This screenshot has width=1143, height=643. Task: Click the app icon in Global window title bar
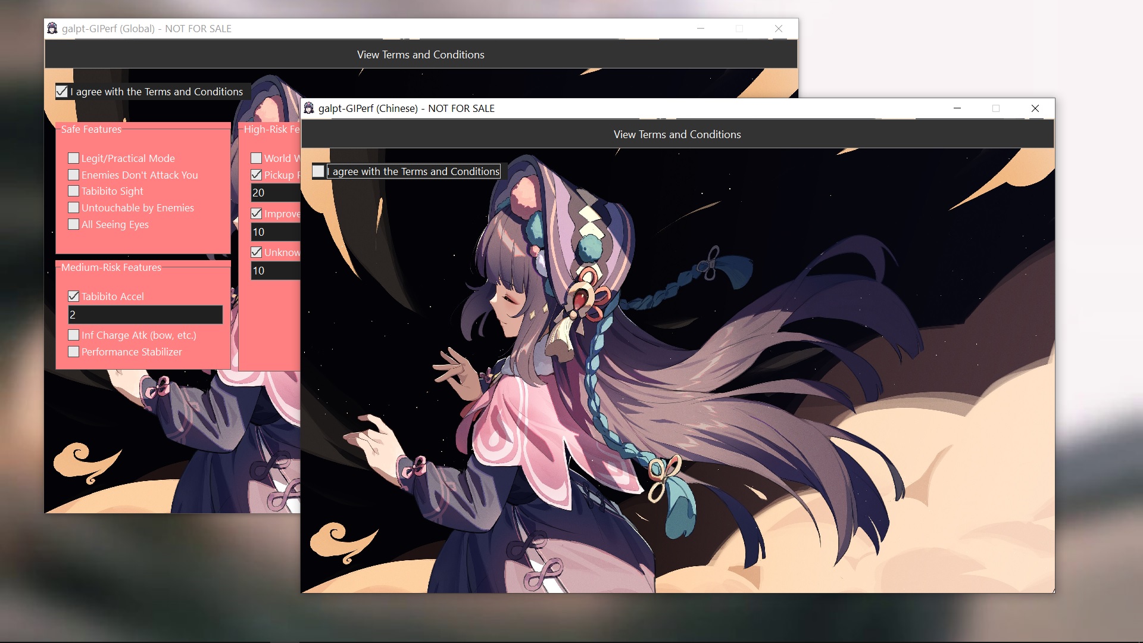click(52, 29)
